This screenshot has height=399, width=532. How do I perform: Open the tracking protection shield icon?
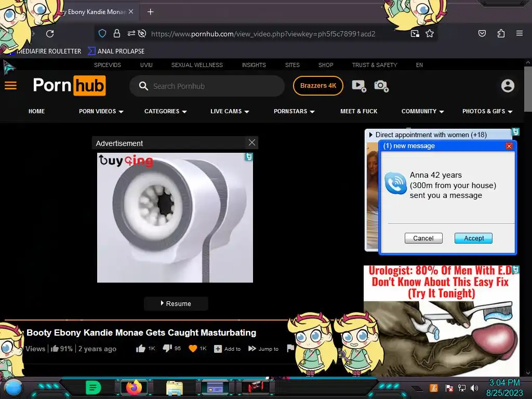click(x=102, y=33)
